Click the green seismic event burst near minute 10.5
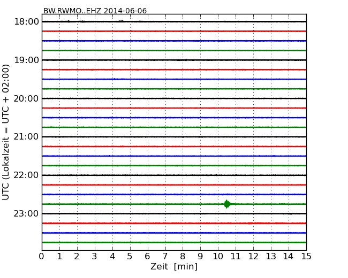 point(227,204)
